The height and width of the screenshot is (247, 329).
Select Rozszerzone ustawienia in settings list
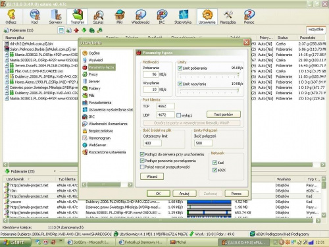pos(107,152)
